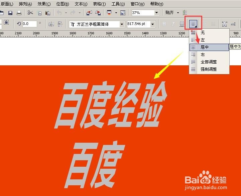Click the 百度 text on second line

95,165
